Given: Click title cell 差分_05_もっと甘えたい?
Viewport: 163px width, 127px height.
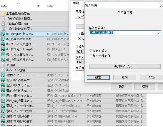Looking at the screenshot, I should click(x=64, y=96).
